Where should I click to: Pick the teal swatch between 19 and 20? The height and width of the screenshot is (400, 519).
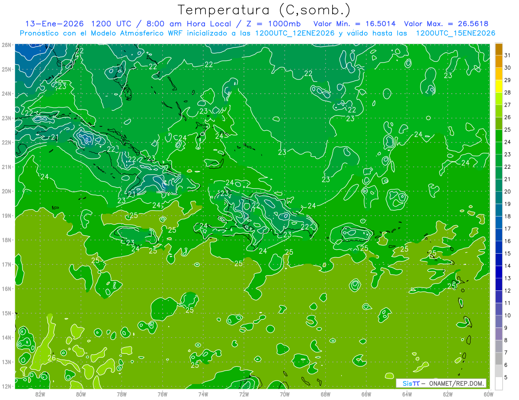[499, 198]
